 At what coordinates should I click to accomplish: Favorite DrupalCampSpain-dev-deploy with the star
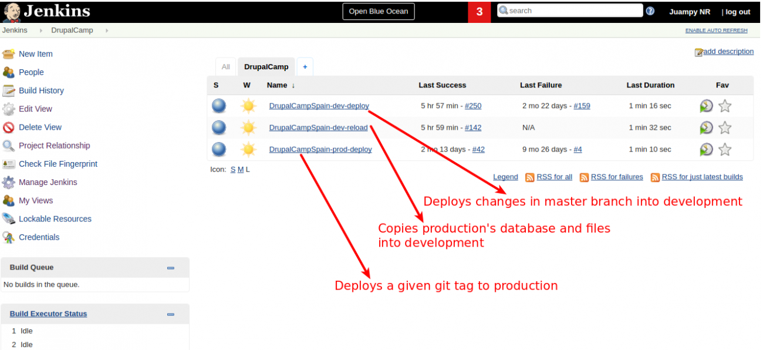click(x=725, y=106)
